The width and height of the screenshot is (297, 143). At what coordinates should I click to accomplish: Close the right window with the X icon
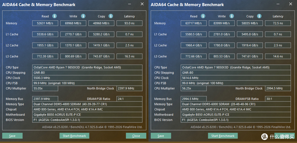pyautogui.click(x=291, y=4)
